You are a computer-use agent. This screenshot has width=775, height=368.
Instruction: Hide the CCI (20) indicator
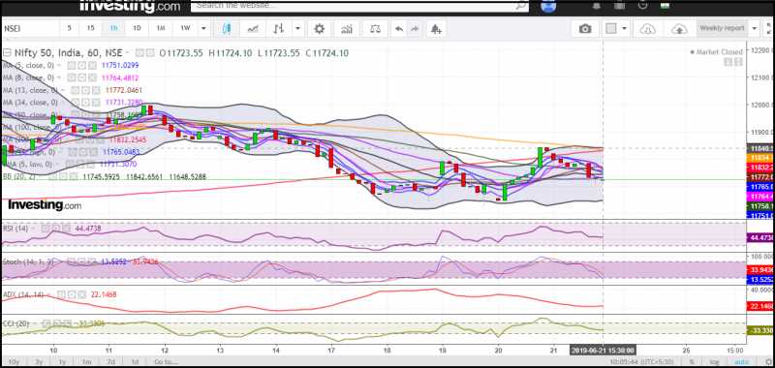(46, 324)
